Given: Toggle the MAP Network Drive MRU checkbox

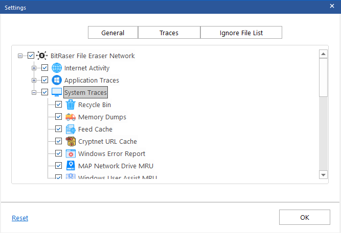Looking at the screenshot, I should pyautogui.click(x=58, y=166).
